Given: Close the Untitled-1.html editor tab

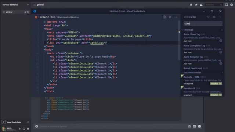Looking at the screenshot, I should coord(170,17).
